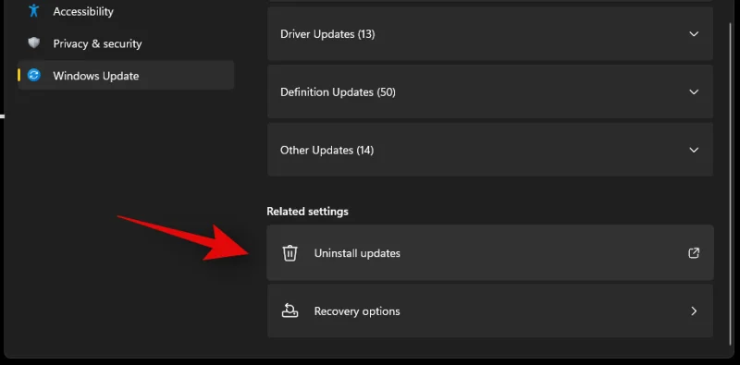
Task: Click the Recovery options drive icon
Action: tap(290, 310)
